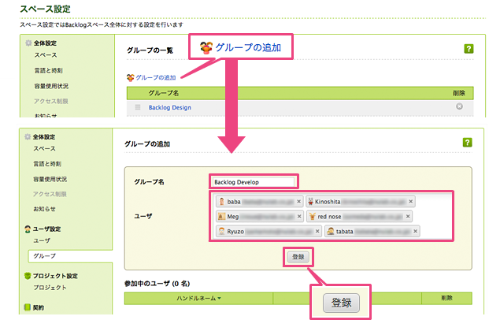The height and width of the screenshot is (320, 489).
Task: Click Ryuzo's avatar icon in user field
Action: (x=221, y=232)
